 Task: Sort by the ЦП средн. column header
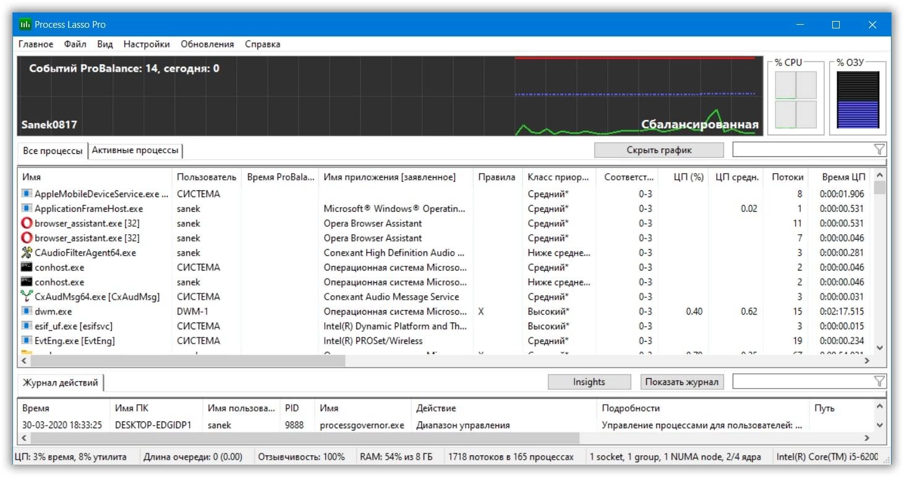point(736,177)
